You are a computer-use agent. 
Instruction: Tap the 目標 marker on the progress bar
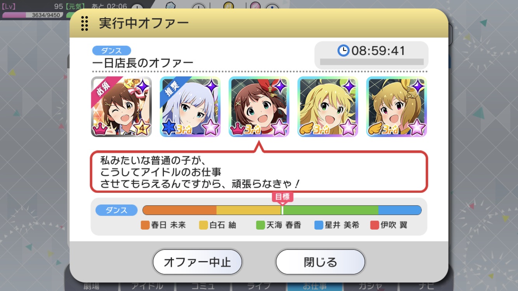tap(282, 197)
